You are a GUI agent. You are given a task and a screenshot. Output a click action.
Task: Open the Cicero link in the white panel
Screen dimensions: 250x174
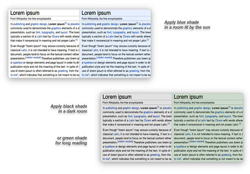click(x=56, y=36)
